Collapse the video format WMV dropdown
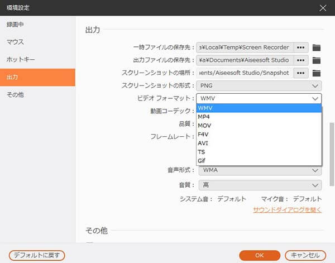This screenshot has height=263, width=335. 259,98
